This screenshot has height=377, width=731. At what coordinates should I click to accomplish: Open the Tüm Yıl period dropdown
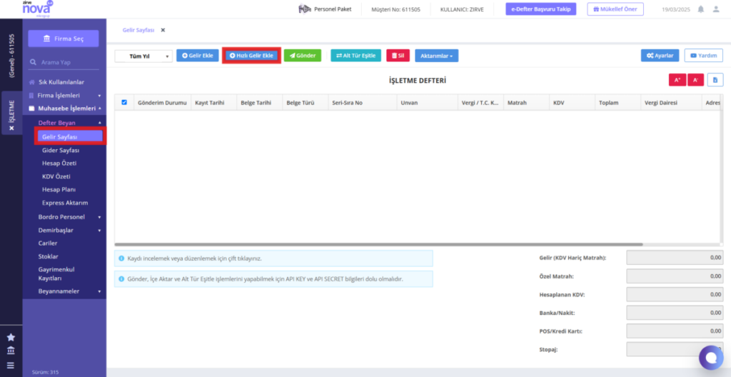tap(143, 56)
